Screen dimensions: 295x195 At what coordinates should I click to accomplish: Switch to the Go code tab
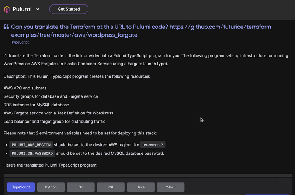click(x=81, y=187)
